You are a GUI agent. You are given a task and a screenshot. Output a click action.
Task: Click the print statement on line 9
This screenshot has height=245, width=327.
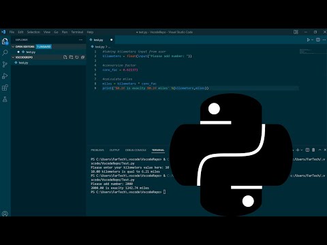155,88
